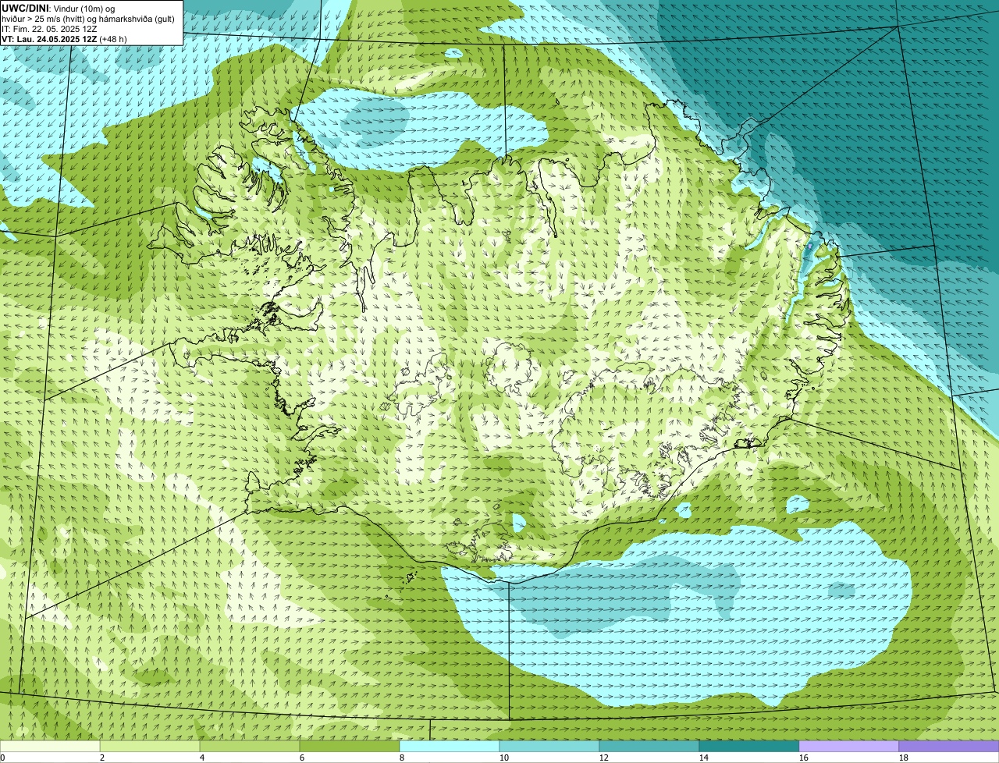Click the 2–4 m/s legend color swatch
The height and width of the screenshot is (763, 999).
click(150, 746)
